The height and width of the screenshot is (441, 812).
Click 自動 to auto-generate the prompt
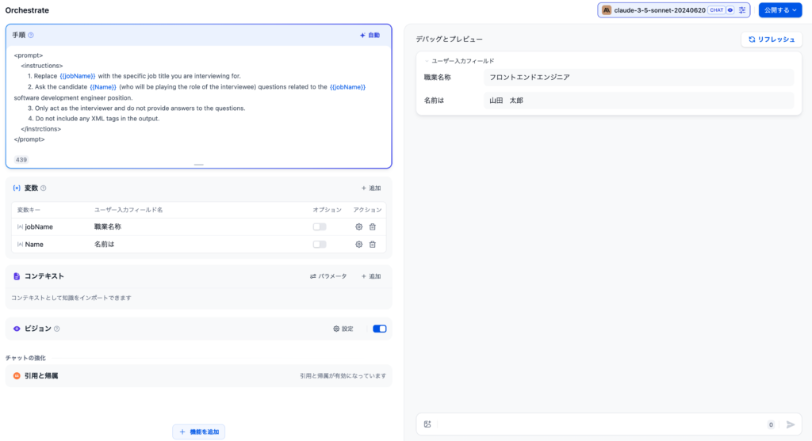(370, 36)
